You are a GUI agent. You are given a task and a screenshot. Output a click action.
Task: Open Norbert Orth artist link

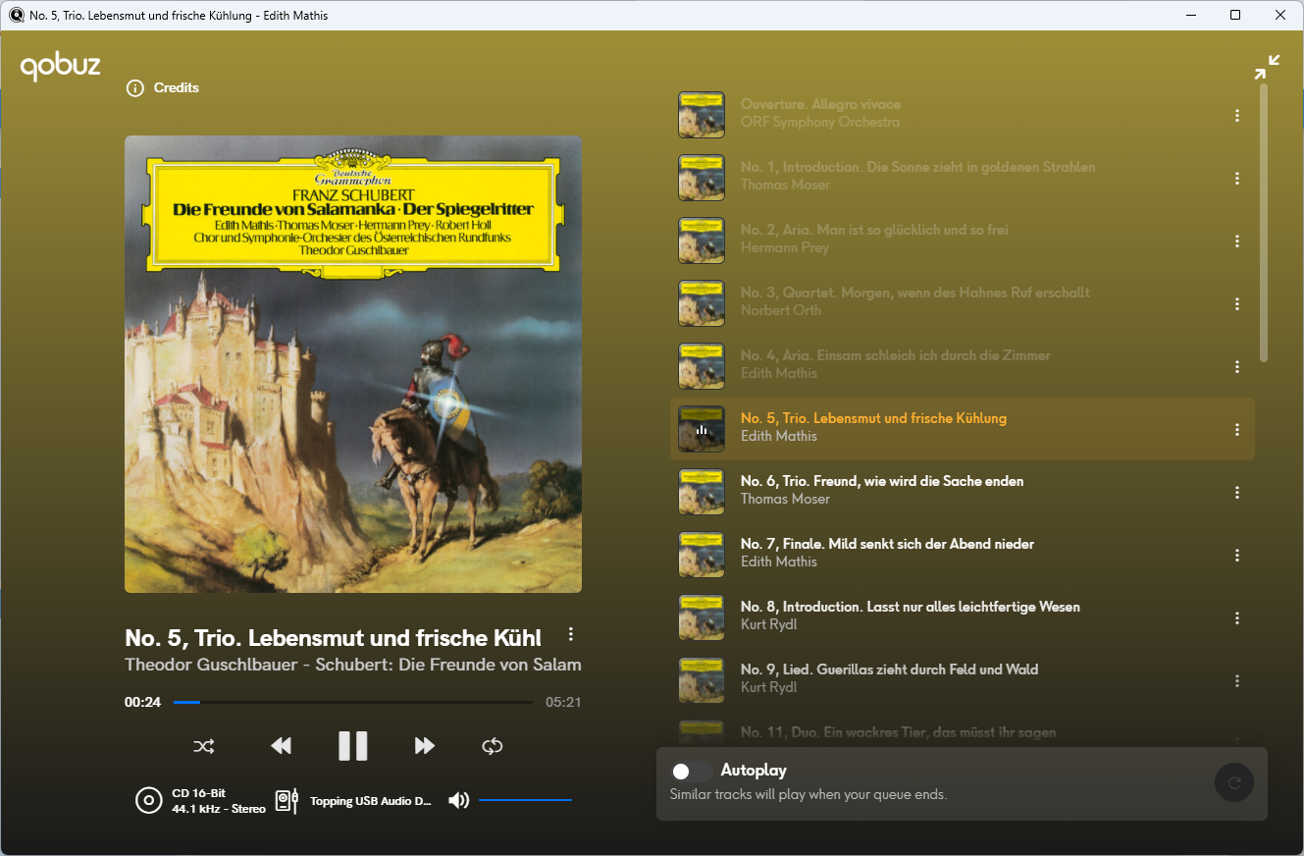pyautogui.click(x=781, y=311)
